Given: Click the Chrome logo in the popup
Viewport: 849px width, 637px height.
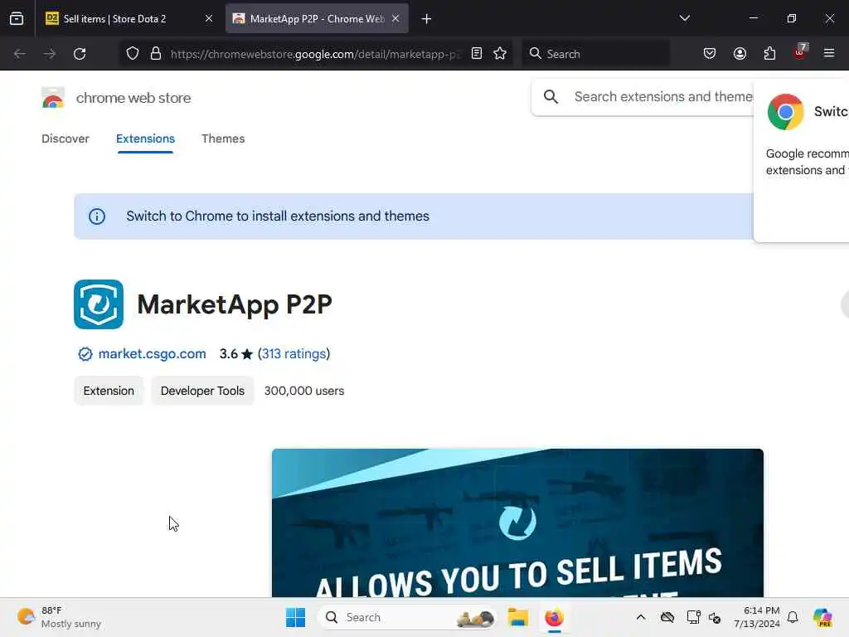Looking at the screenshot, I should click(785, 112).
